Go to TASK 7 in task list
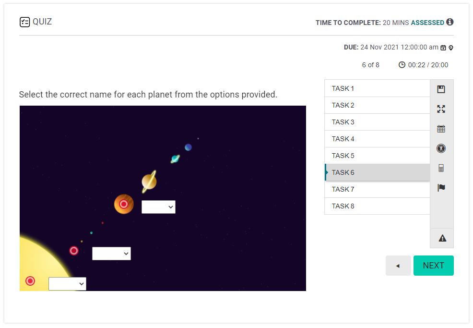The height and width of the screenshot is (328, 473). [x=377, y=189]
